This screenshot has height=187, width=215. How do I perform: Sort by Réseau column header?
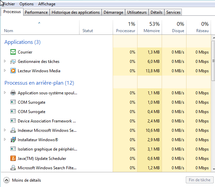pyautogui.click(x=199, y=27)
